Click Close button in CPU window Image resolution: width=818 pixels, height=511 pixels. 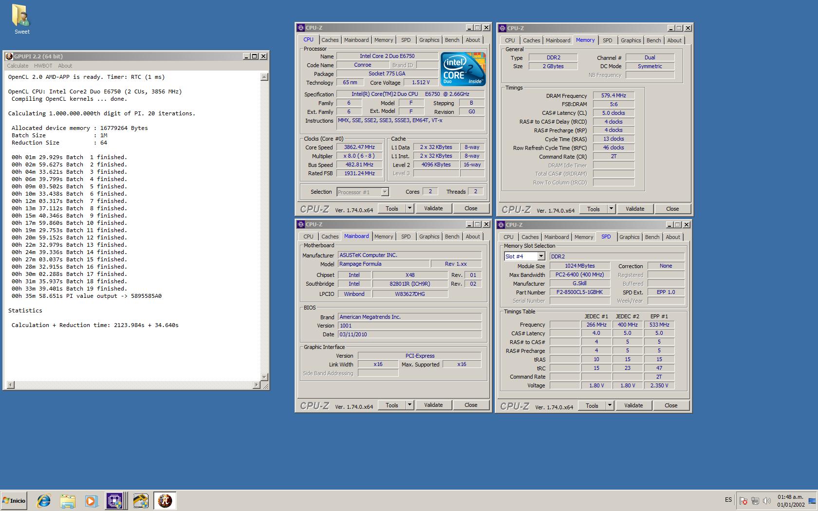(471, 208)
